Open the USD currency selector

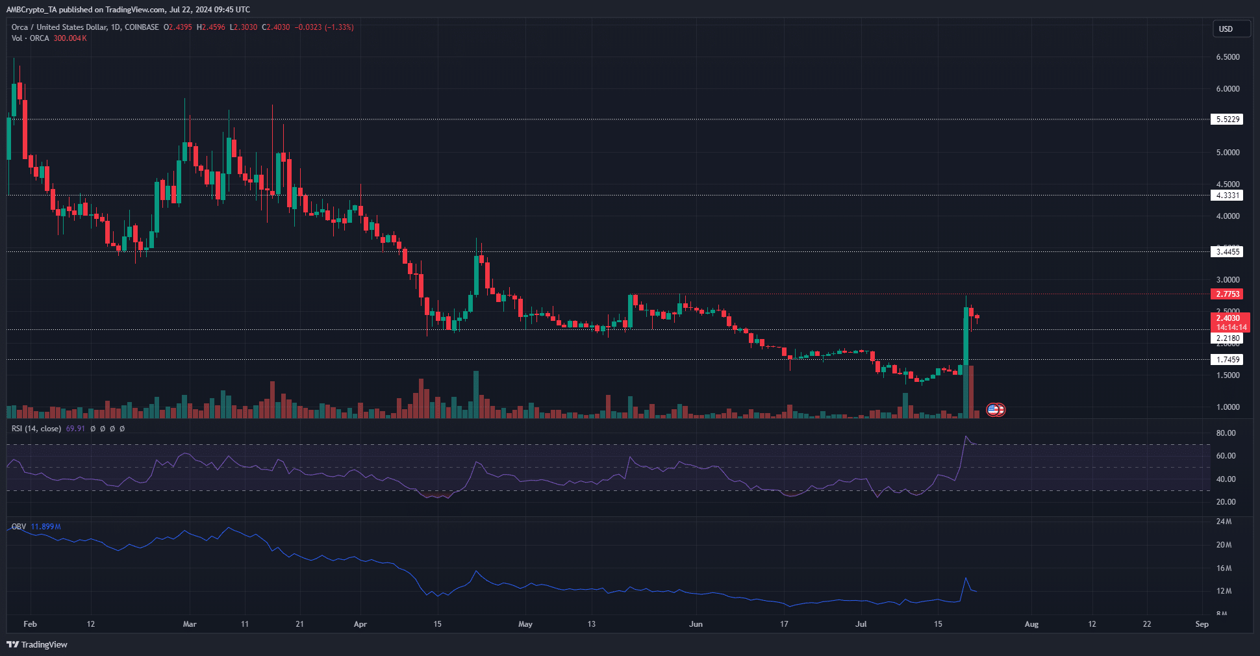pyautogui.click(x=1231, y=29)
